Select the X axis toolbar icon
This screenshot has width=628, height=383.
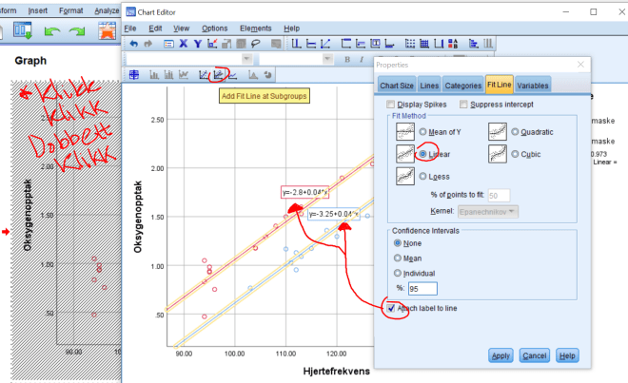(x=184, y=43)
